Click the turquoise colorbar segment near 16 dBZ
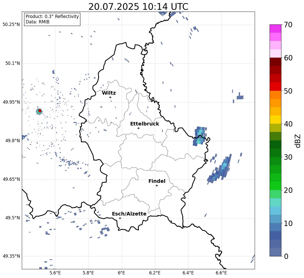This screenshot has width=304, height=278. (275, 202)
